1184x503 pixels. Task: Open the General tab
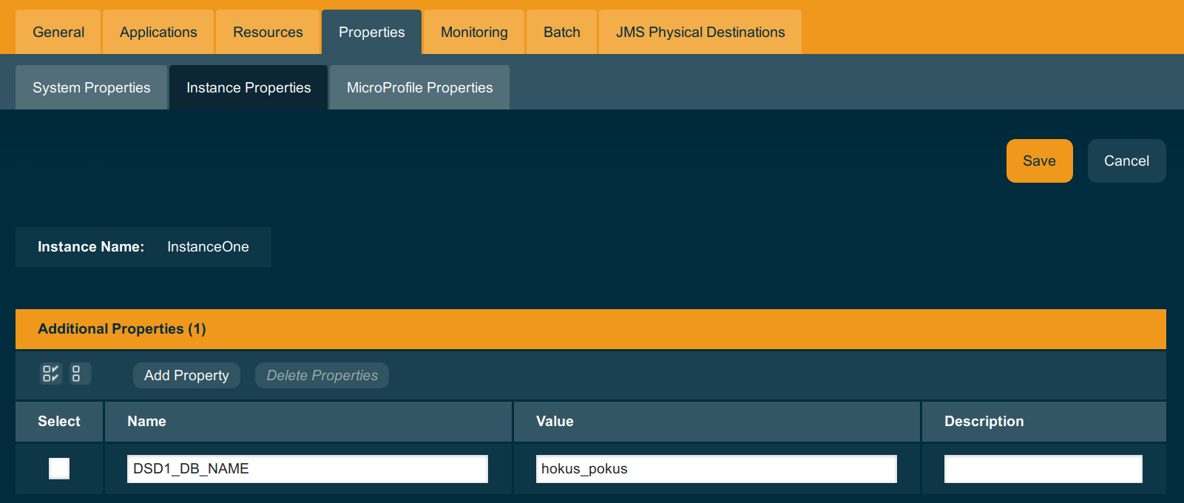point(58,33)
